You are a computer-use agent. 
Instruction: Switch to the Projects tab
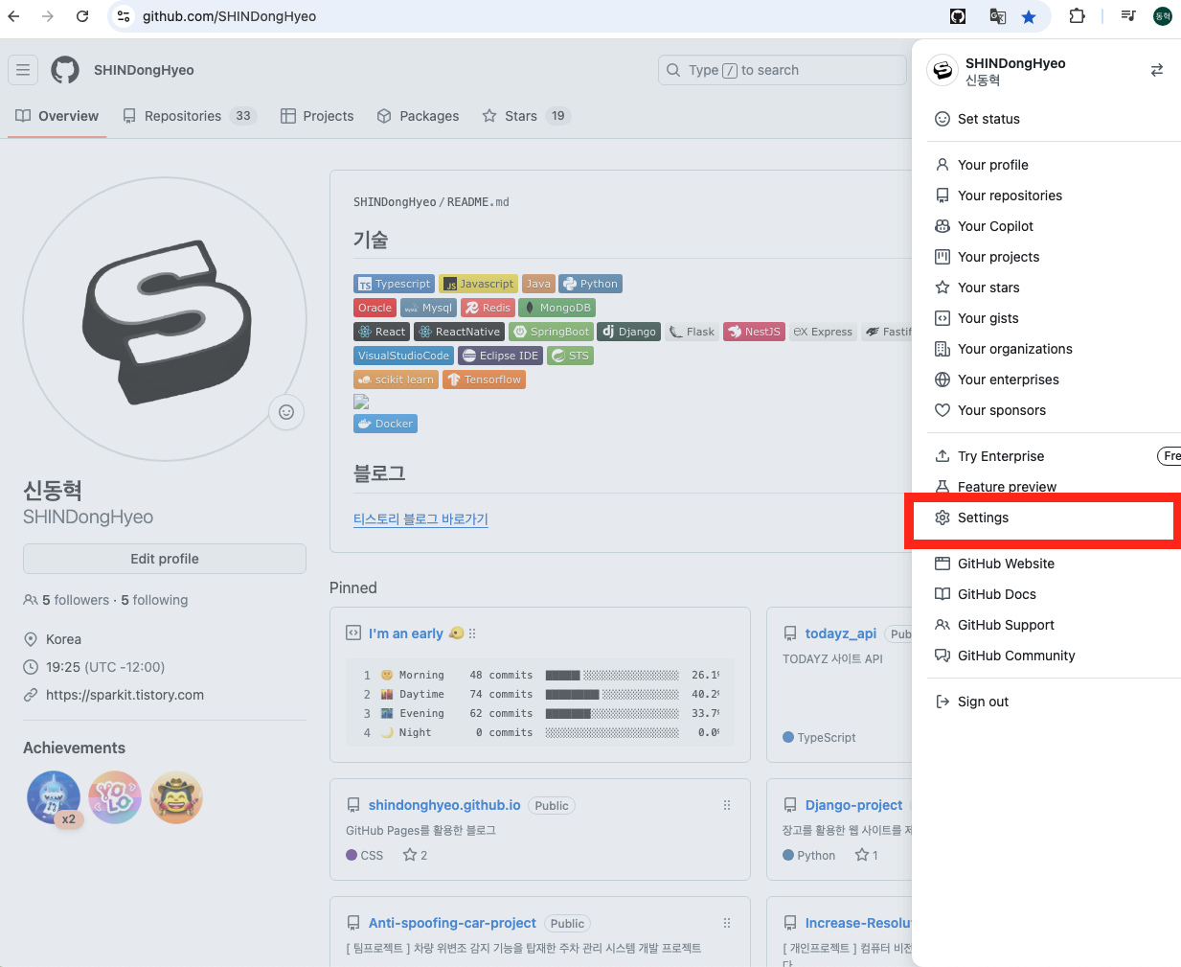coord(317,116)
